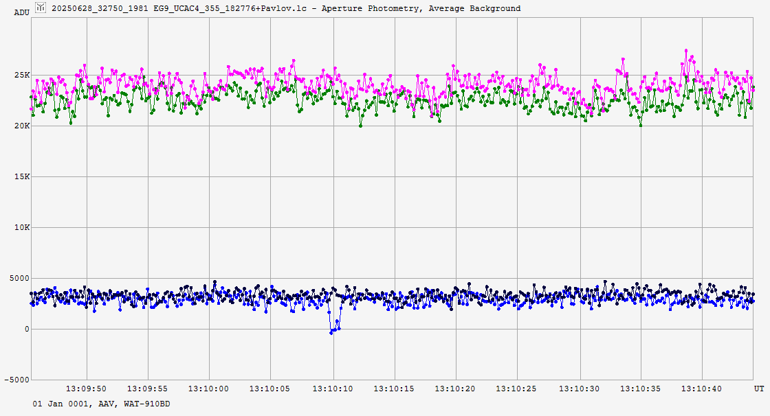Viewport: 770px width, 416px height.
Task: Click the application icon beside the file title
Action: 42,8
